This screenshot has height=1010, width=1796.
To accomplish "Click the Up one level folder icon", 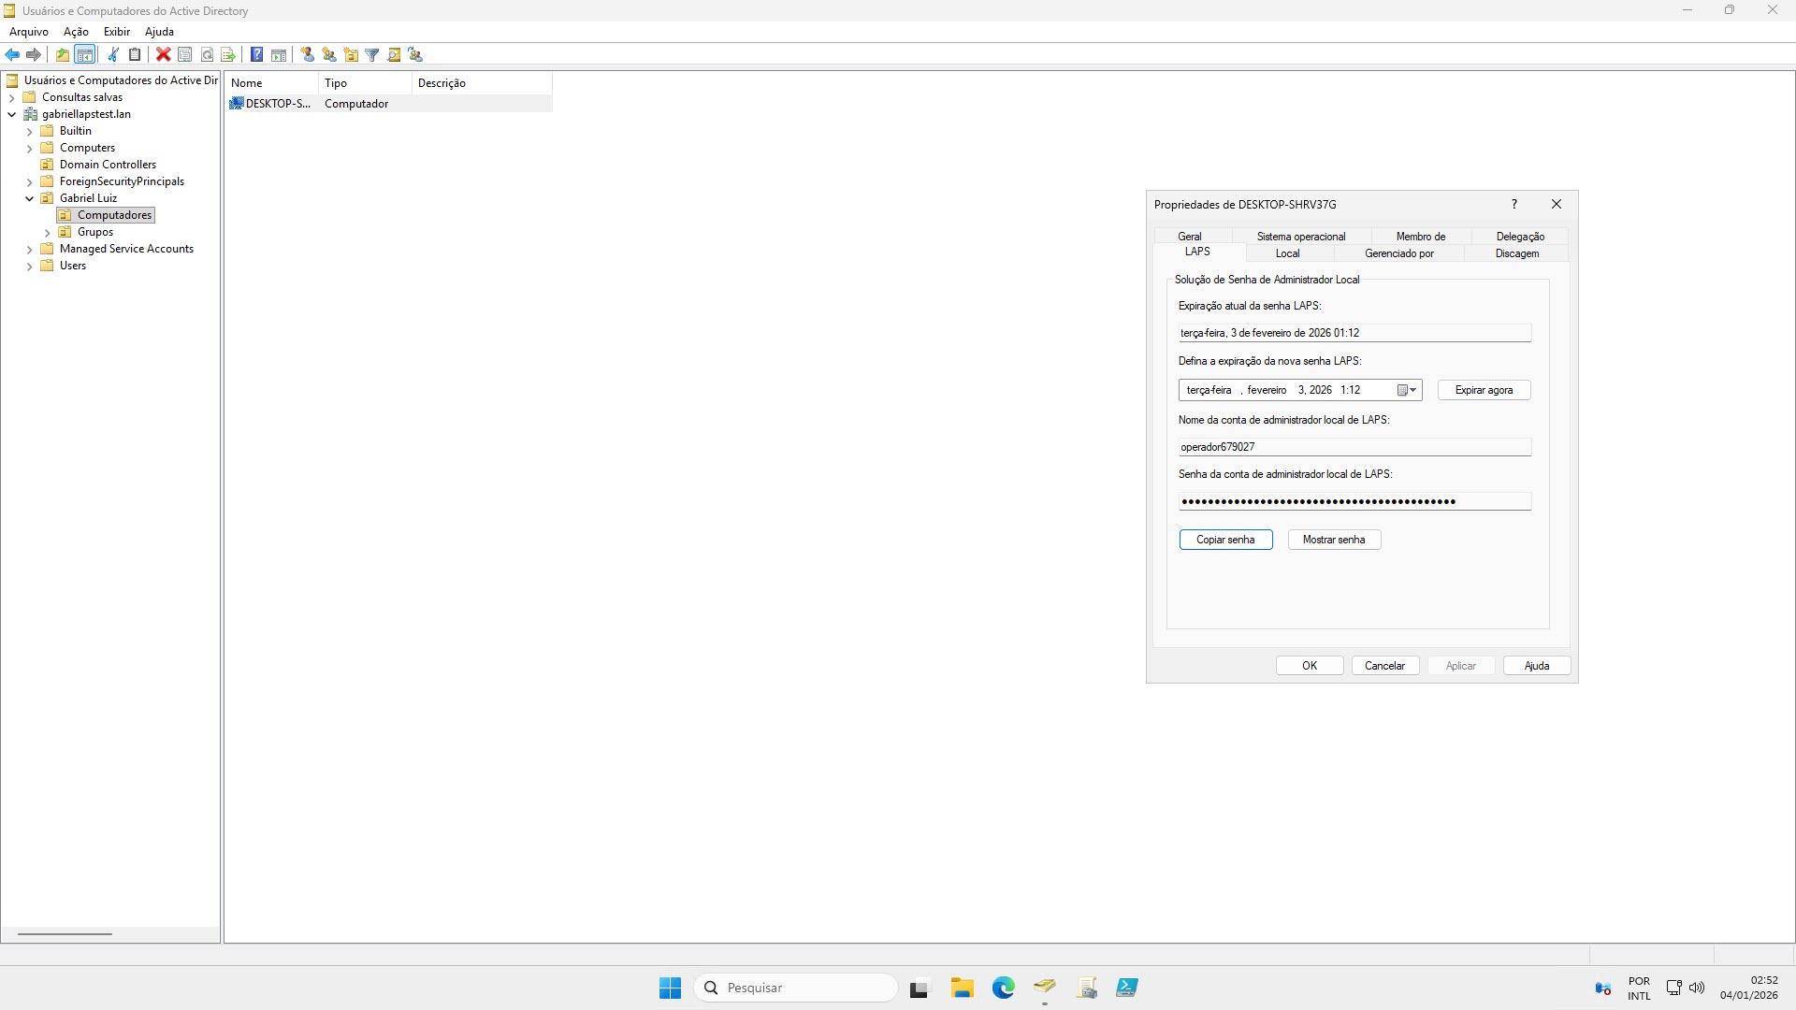I will pos(63,55).
